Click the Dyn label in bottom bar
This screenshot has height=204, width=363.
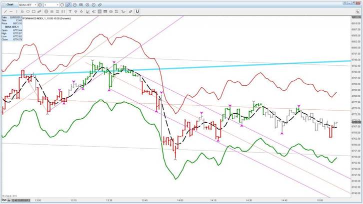(x=3, y=200)
